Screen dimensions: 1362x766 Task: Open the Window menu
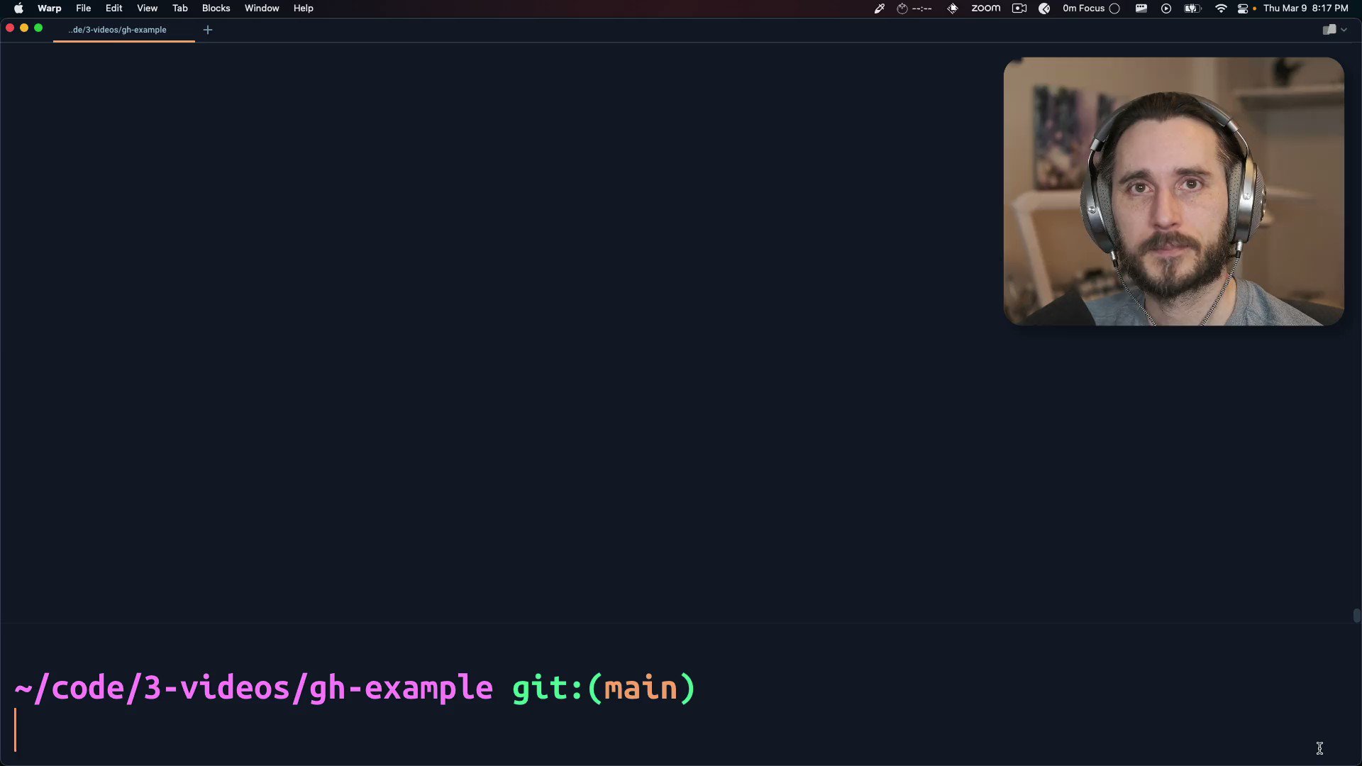tap(262, 9)
